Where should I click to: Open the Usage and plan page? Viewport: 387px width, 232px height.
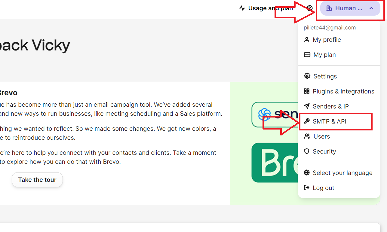point(266,8)
